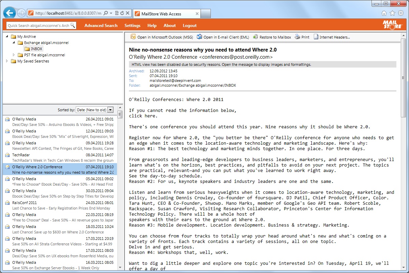Click the My Saved Searches folder icon
The image size is (409, 273).
[x=14, y=61]
